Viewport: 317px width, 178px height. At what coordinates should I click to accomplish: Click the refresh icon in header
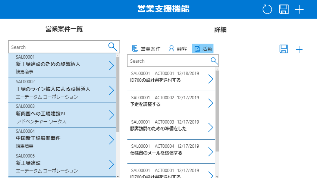[x=267, y=9]
